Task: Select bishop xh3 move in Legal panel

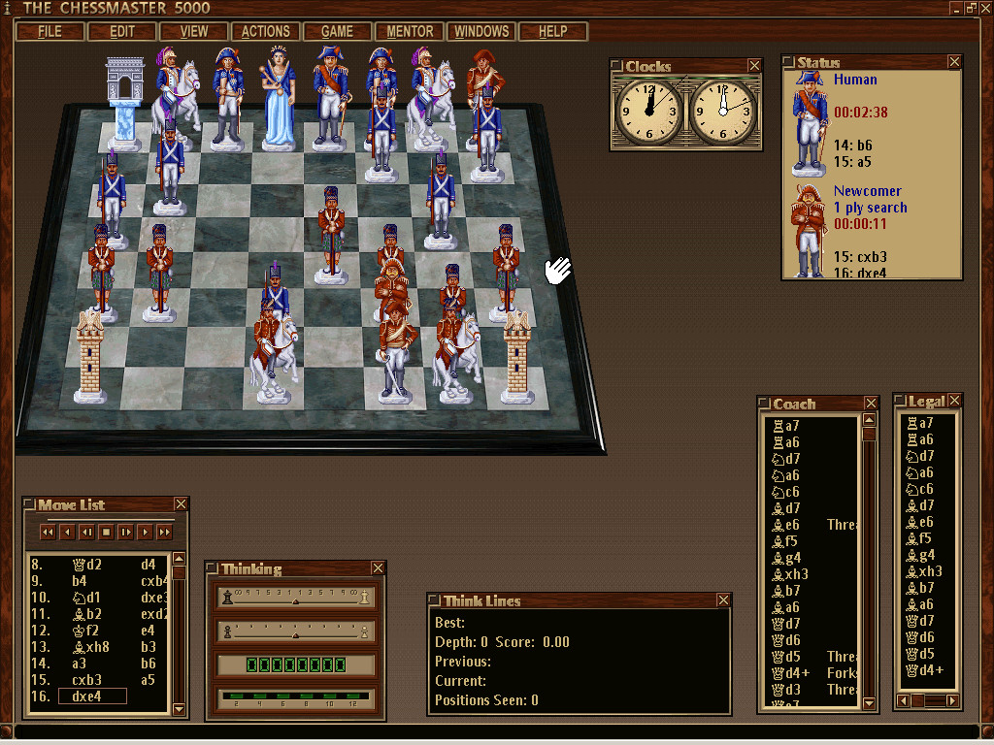Action: click(x=925, y=571)
